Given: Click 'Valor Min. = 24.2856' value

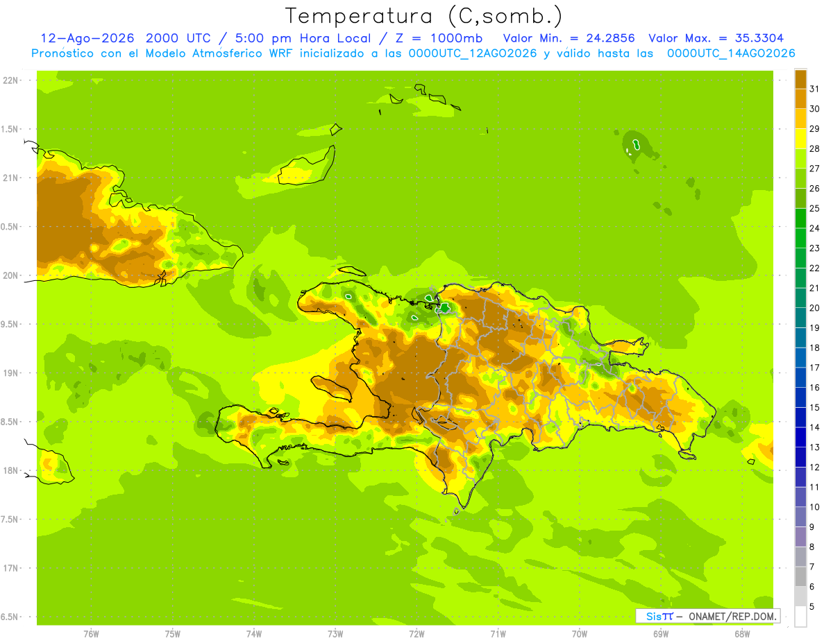Looking at the screenshot, I should click(569, 38).
